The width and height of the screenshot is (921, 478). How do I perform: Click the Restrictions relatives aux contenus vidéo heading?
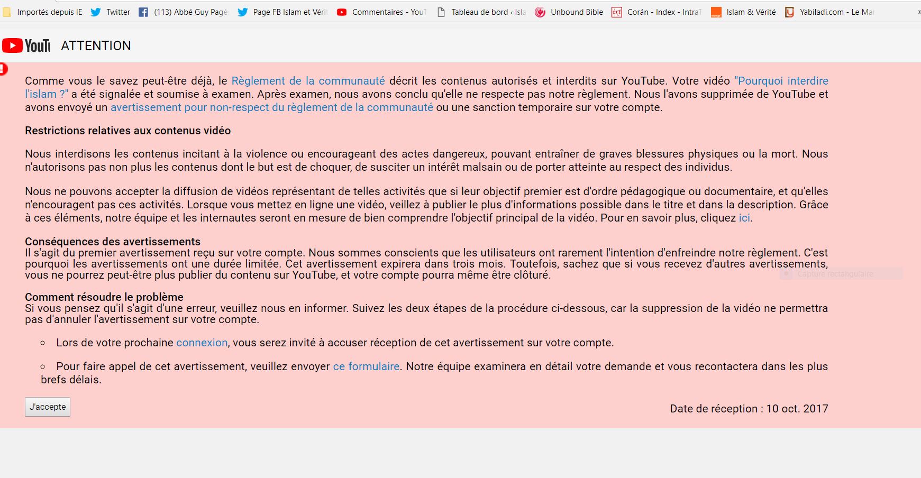click(x=128, y=131)
